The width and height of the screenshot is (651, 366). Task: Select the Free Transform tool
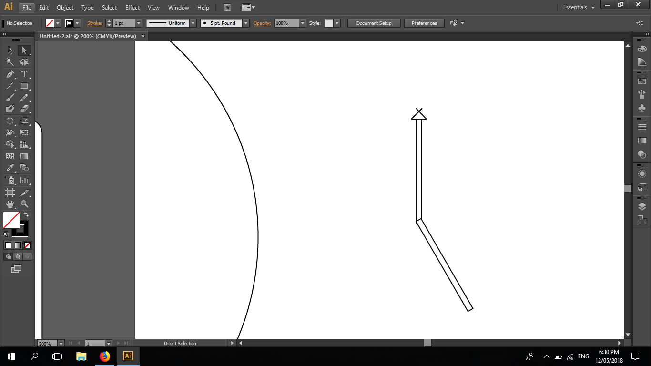click(x=24, y=132)
